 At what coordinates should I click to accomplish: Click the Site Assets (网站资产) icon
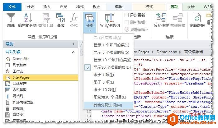pyautogui.click(x=8, y=84)
